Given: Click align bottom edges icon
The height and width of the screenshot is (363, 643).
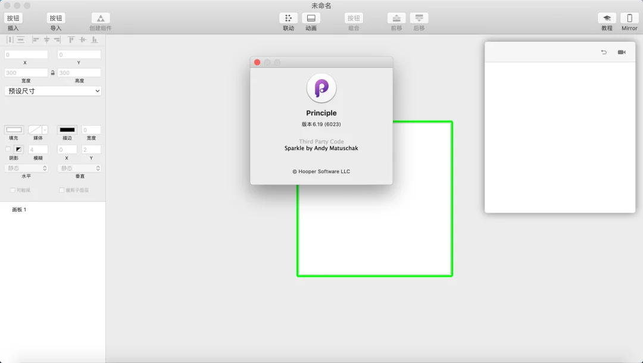Looking at the screenshot, I should click(94, 40).
